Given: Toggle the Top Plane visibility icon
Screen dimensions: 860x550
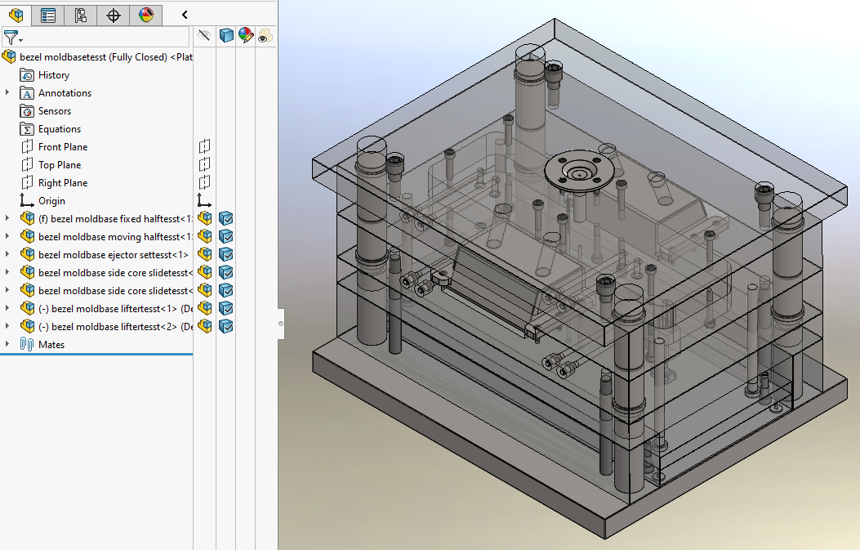Looking at the screenshot, I should click(204, 164).
